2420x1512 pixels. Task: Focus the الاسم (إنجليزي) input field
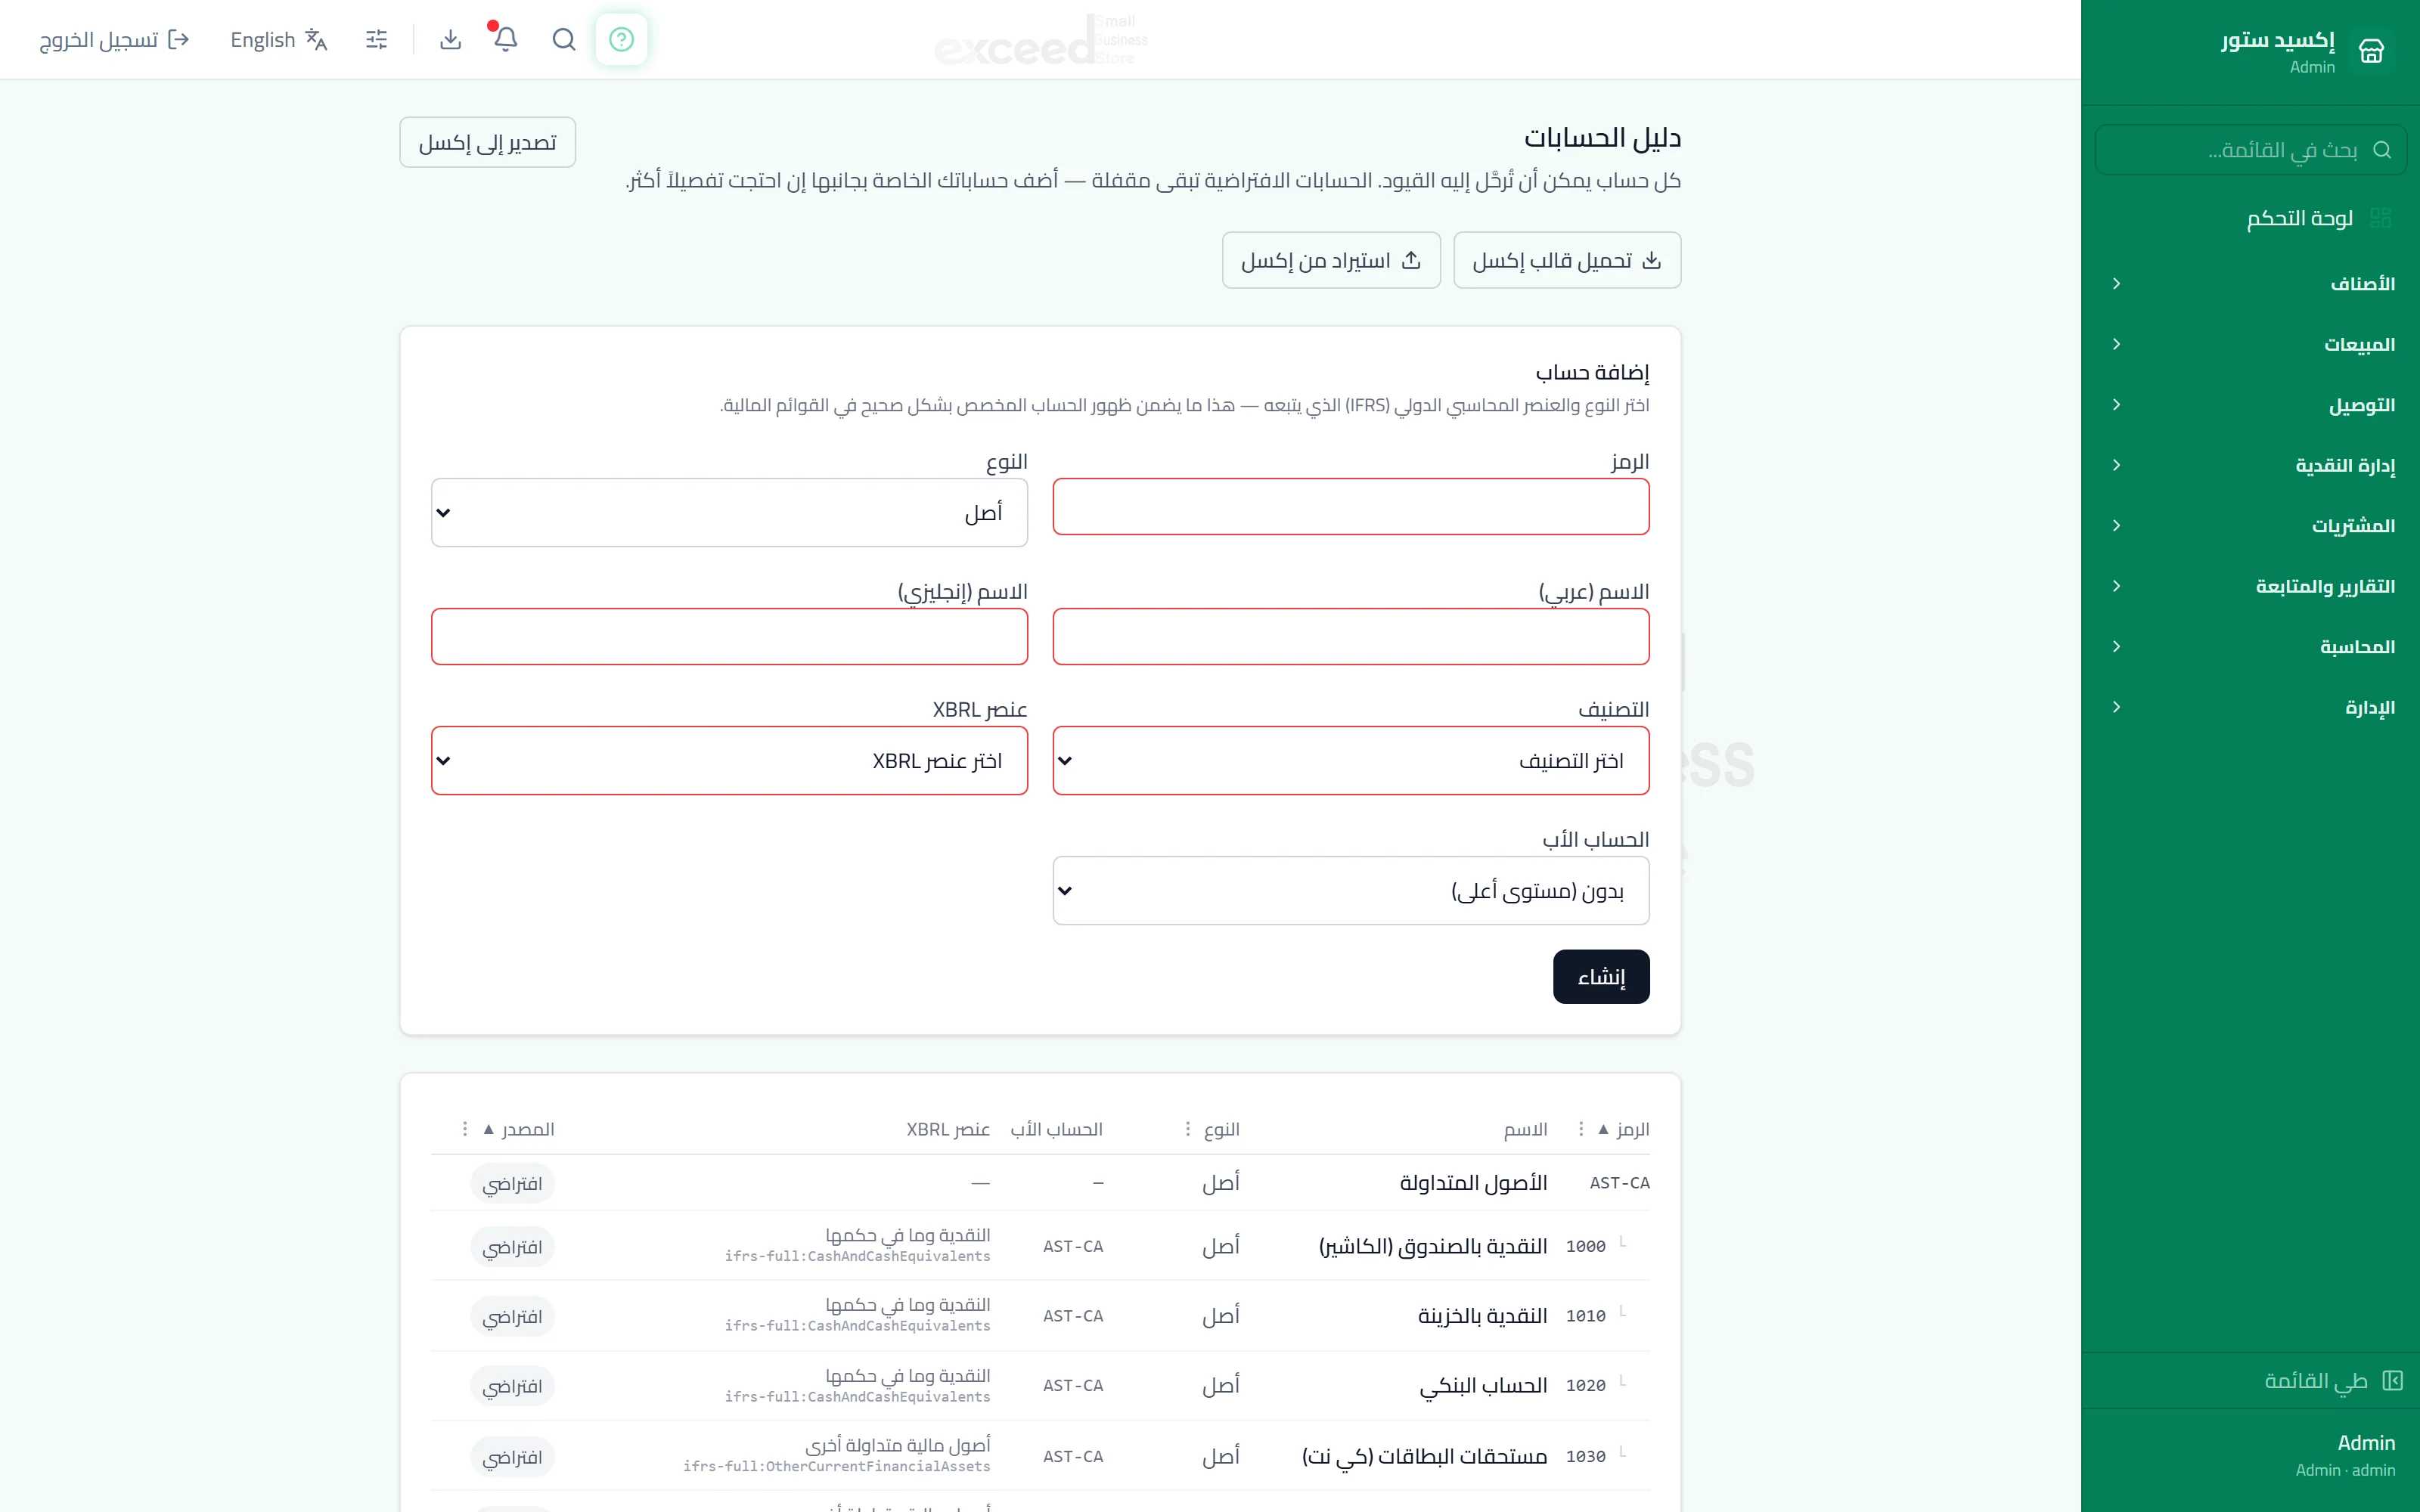[729, 636]
